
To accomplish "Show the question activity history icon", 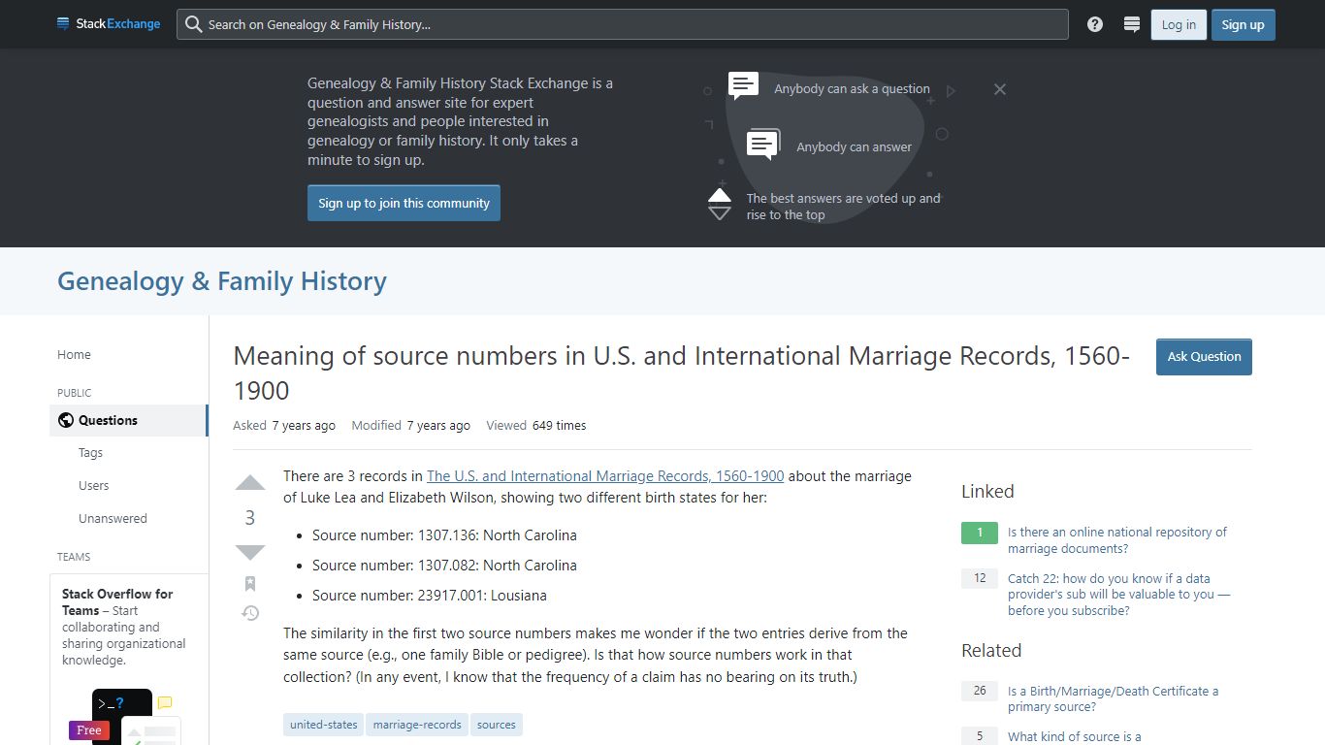I will point(250,613).
